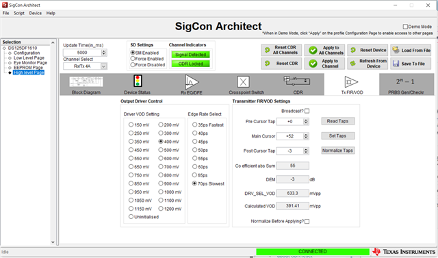Select Uninitialised VOD option
The image size is (438, 258).
tap(131, 217)
